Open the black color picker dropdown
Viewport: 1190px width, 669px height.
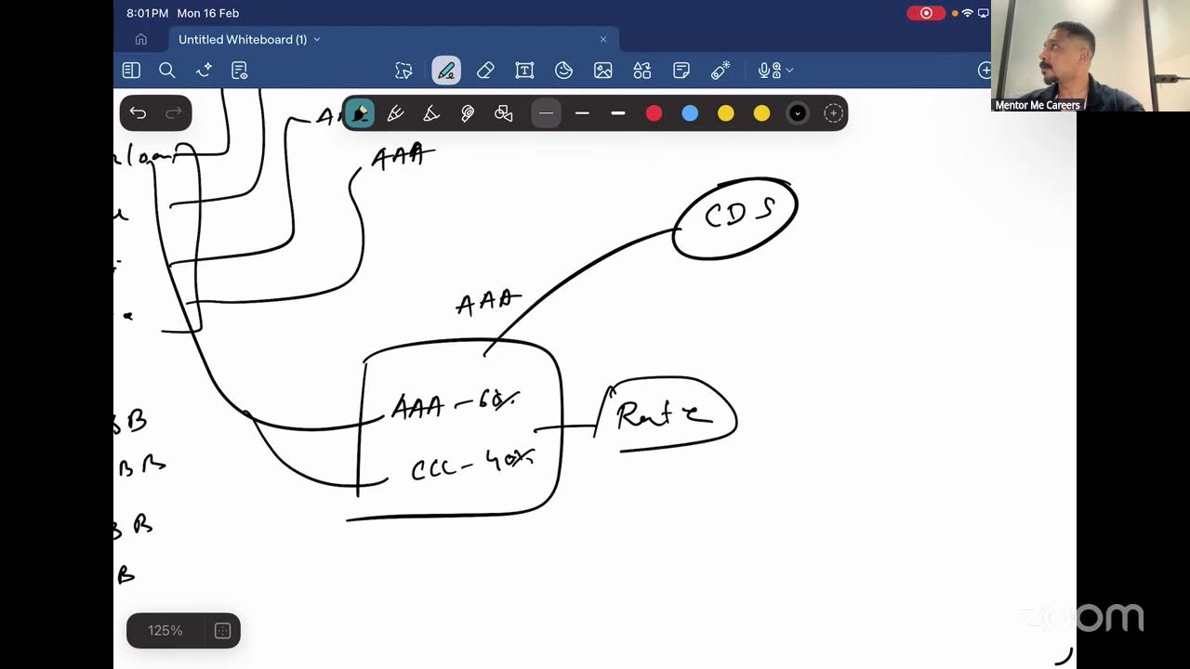pos(798,113)
